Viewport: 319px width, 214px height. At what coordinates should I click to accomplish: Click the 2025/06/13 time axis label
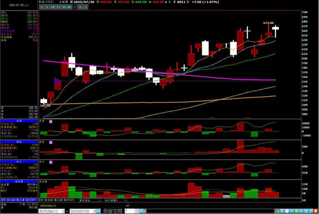[48, 206]
